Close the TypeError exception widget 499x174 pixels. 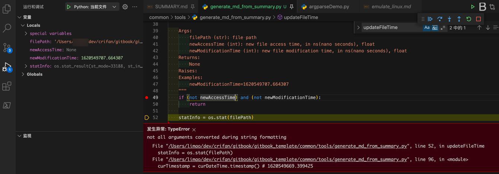point(194,129)
